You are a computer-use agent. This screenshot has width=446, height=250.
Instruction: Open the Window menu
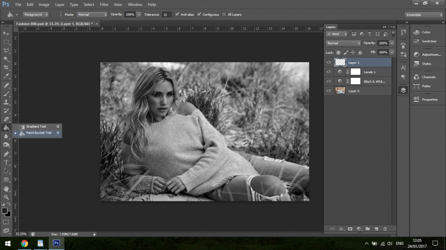[x=135, y=5]
